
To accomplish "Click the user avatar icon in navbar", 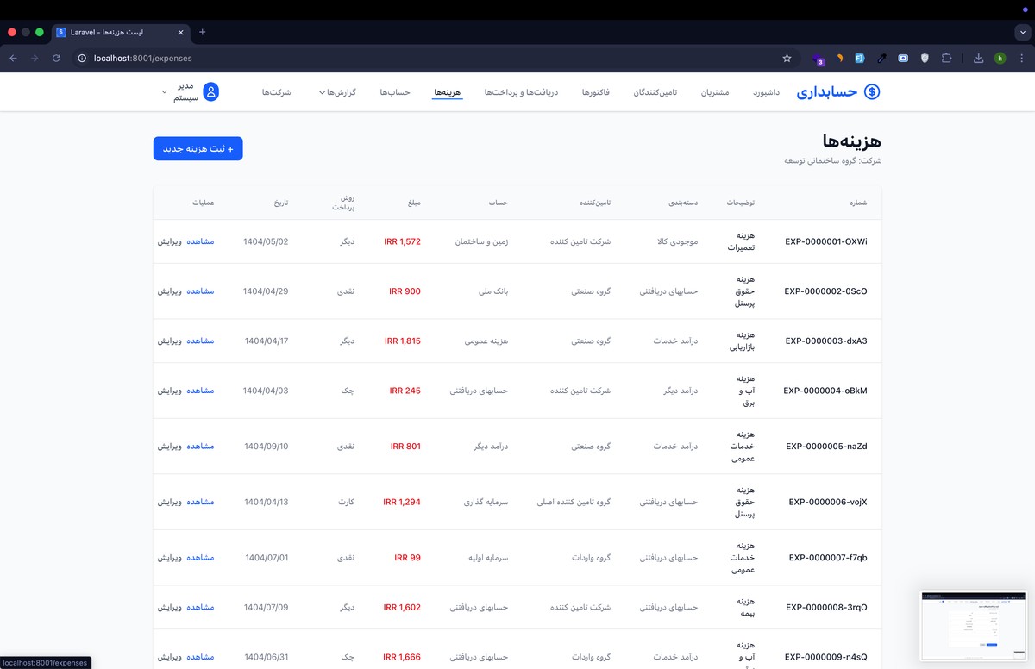I will tap(210, 92).
